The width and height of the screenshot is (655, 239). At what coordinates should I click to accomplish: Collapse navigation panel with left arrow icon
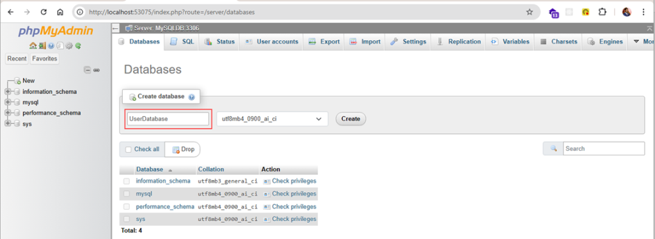116,28
